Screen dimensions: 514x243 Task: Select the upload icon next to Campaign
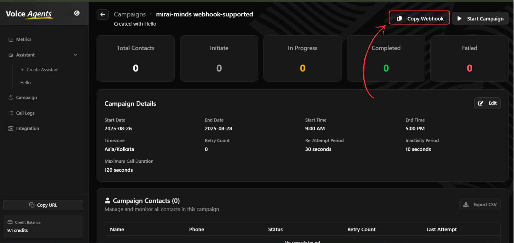[11, 97]
